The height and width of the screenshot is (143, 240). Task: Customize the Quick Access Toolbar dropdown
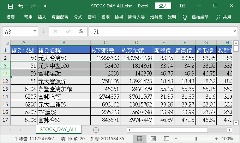[45, 6]
